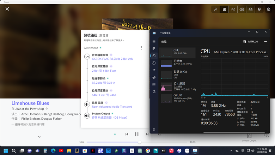Image resolution: width=275 pixels, height=155 pixels.
Task: Open the Task Manager Details tab icon
Action: click(x=154, y=84)
